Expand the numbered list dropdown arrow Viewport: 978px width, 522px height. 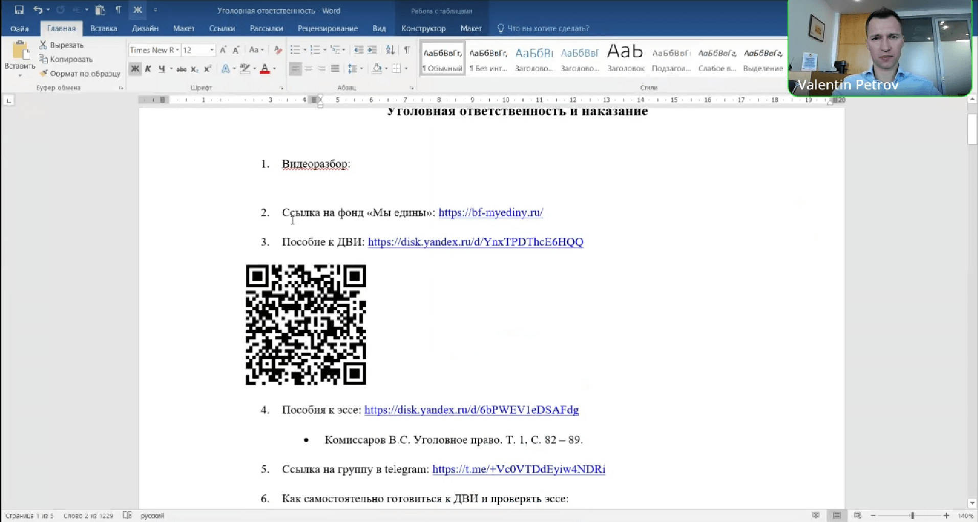[325, 50]
